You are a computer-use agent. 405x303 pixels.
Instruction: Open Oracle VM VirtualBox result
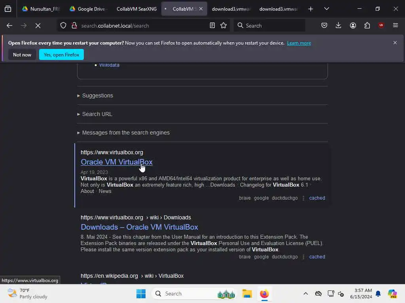[117, 162]
